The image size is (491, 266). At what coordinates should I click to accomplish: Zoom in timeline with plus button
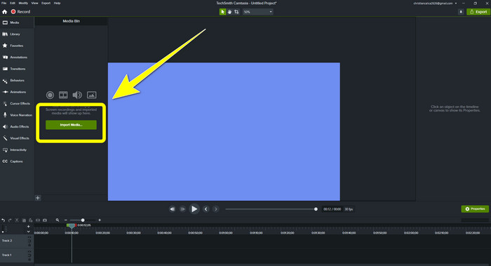pos(100,220)
